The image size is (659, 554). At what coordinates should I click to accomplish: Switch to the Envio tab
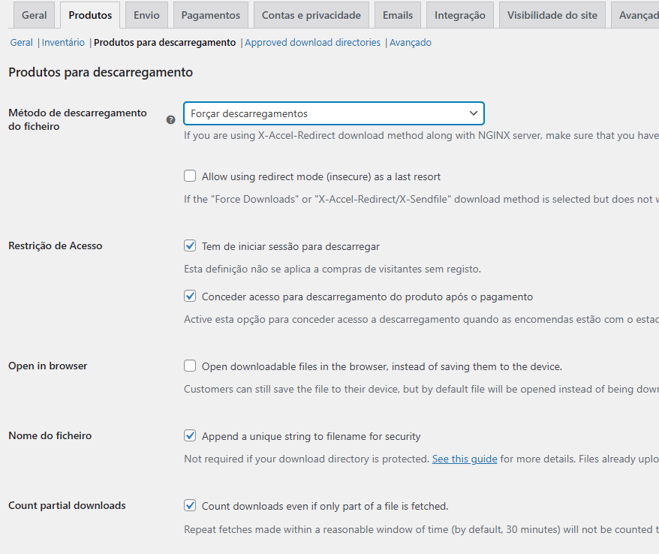pos(146,14)
